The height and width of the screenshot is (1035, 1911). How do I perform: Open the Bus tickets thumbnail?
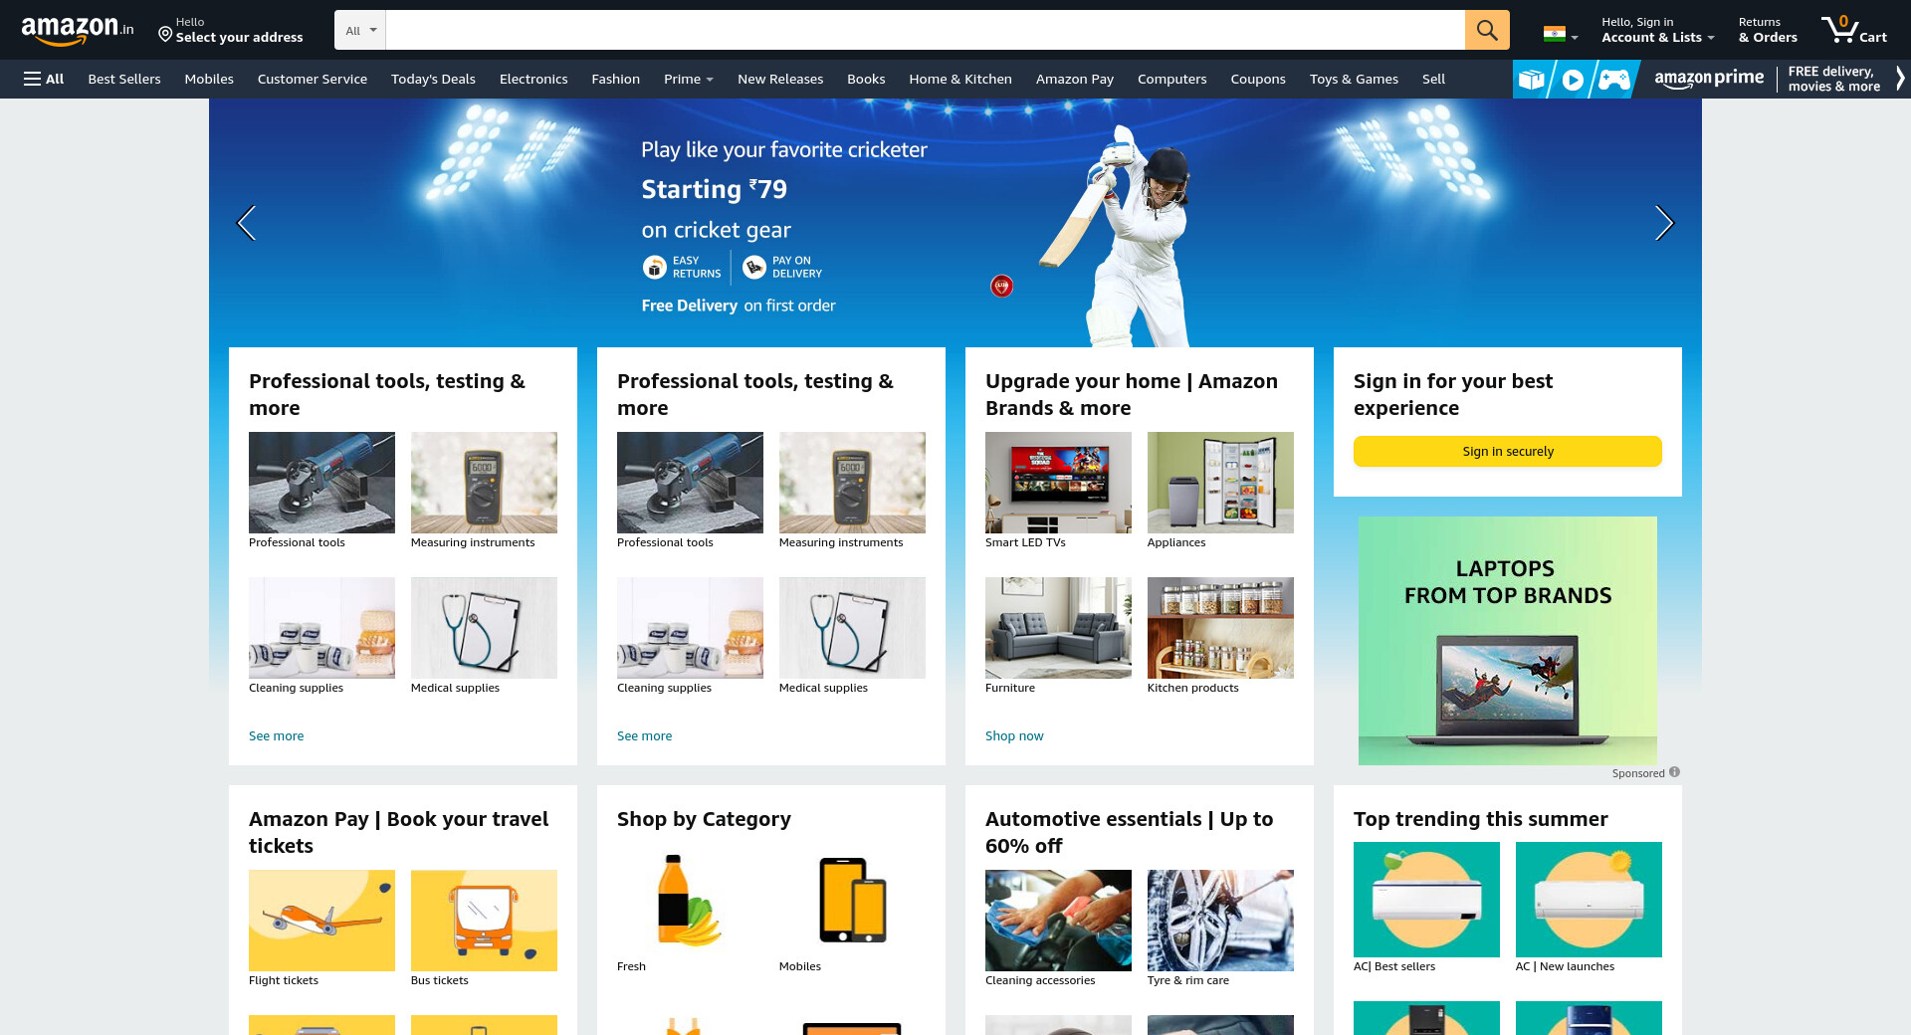point(484,921)
